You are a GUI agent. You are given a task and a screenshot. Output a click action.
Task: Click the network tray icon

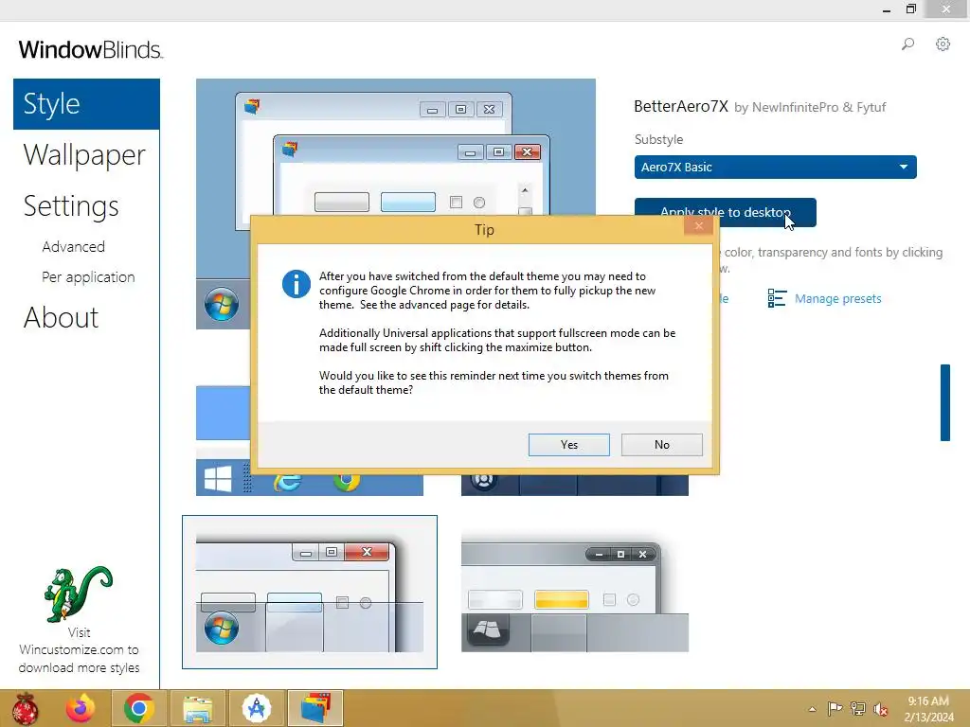[858, 709]
